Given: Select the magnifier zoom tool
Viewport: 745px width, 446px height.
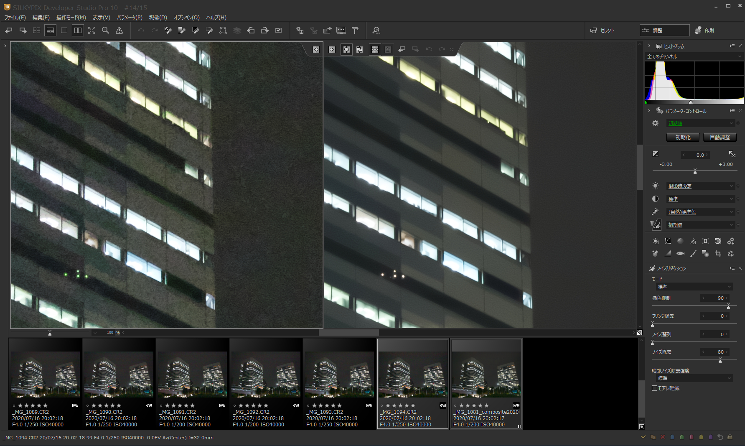Looking at the screenshot, I should (105, 31).
